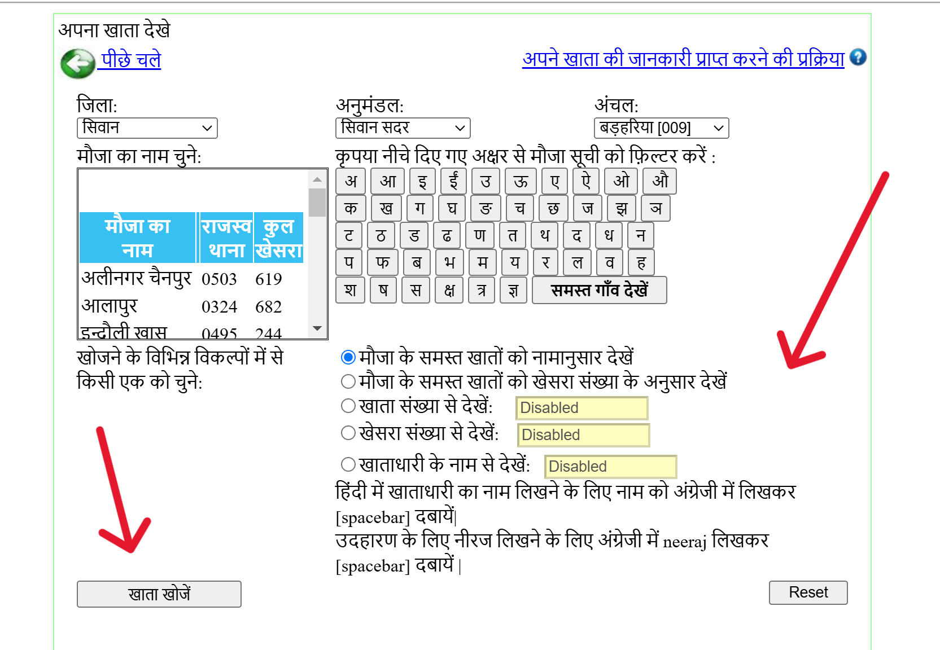This screenshot has width=940, height=650.
Task: Filter mauja list by letter ज
Action: pyautogui.click(x=588, y=208)
